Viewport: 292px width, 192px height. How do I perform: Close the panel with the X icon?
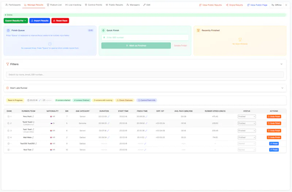[x=286, y=5]
